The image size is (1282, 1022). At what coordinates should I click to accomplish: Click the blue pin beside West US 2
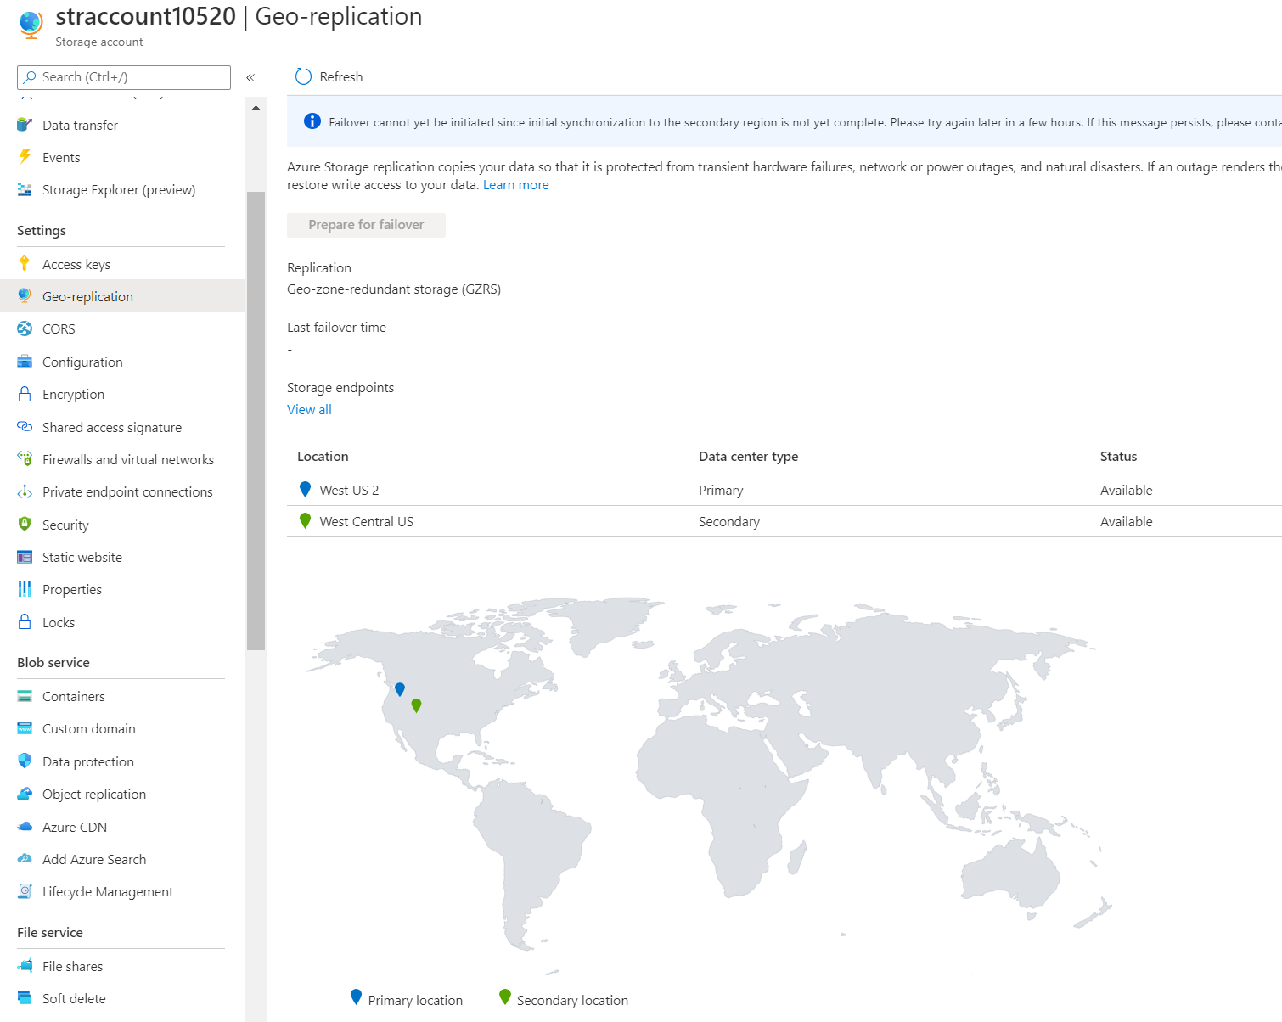point(305,489)
